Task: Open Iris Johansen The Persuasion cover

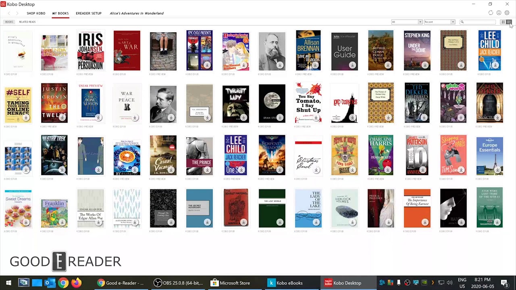Action: [x=91, y=50]
